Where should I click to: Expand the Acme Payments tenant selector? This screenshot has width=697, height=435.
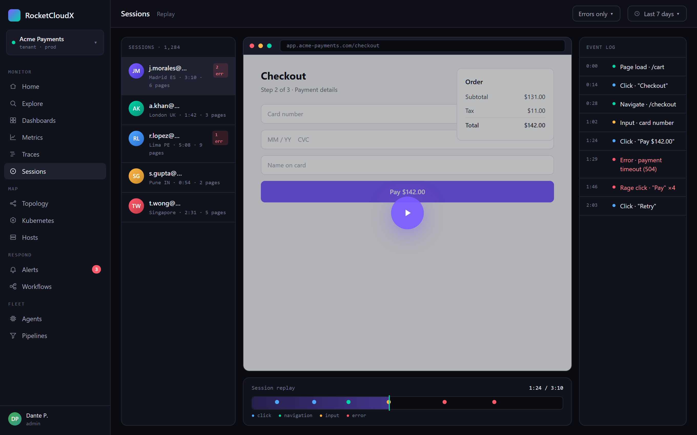tap(55, 42)
